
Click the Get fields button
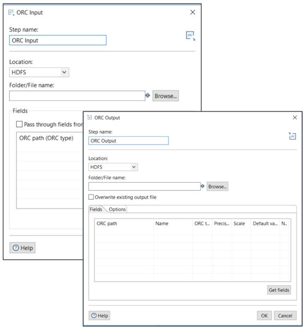(x=279, y=290)
